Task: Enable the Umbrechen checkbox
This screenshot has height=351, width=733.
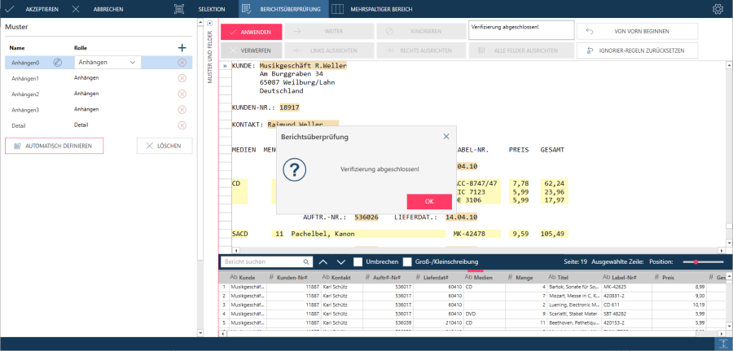Action: tap(358, 262)
